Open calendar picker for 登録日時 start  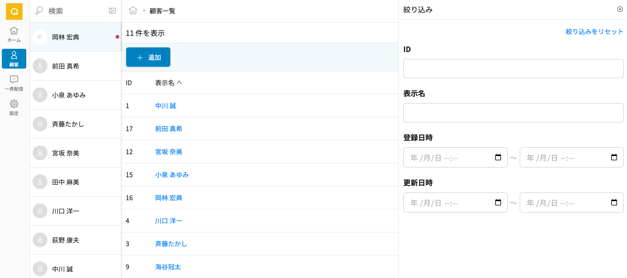pos(498,157)
